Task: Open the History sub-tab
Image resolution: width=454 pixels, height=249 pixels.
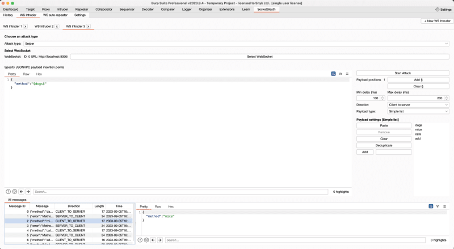Action: (x=8, y=15)
